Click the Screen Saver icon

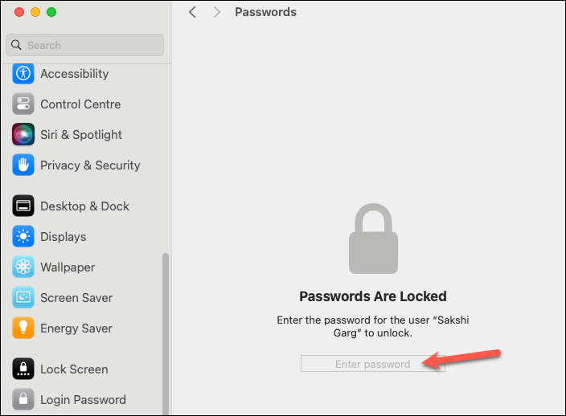pyautogui.click(x=23, y=297)
